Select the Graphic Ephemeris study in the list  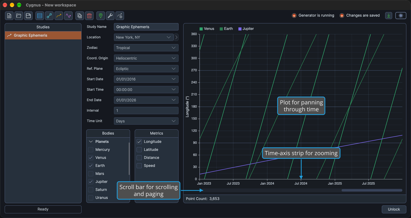[x=43, y=35]
